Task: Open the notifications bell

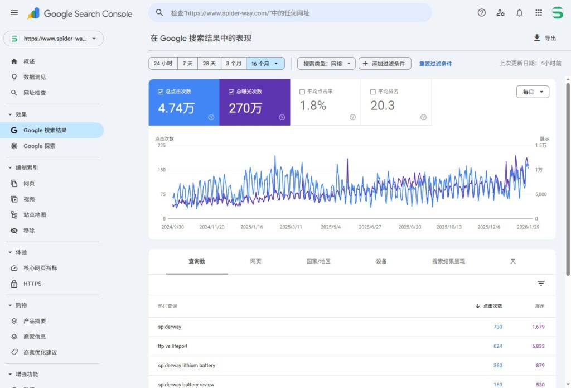Action: click(519, 13)
